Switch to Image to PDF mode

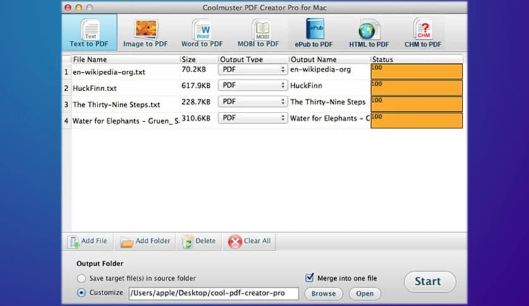pos(146,33)
